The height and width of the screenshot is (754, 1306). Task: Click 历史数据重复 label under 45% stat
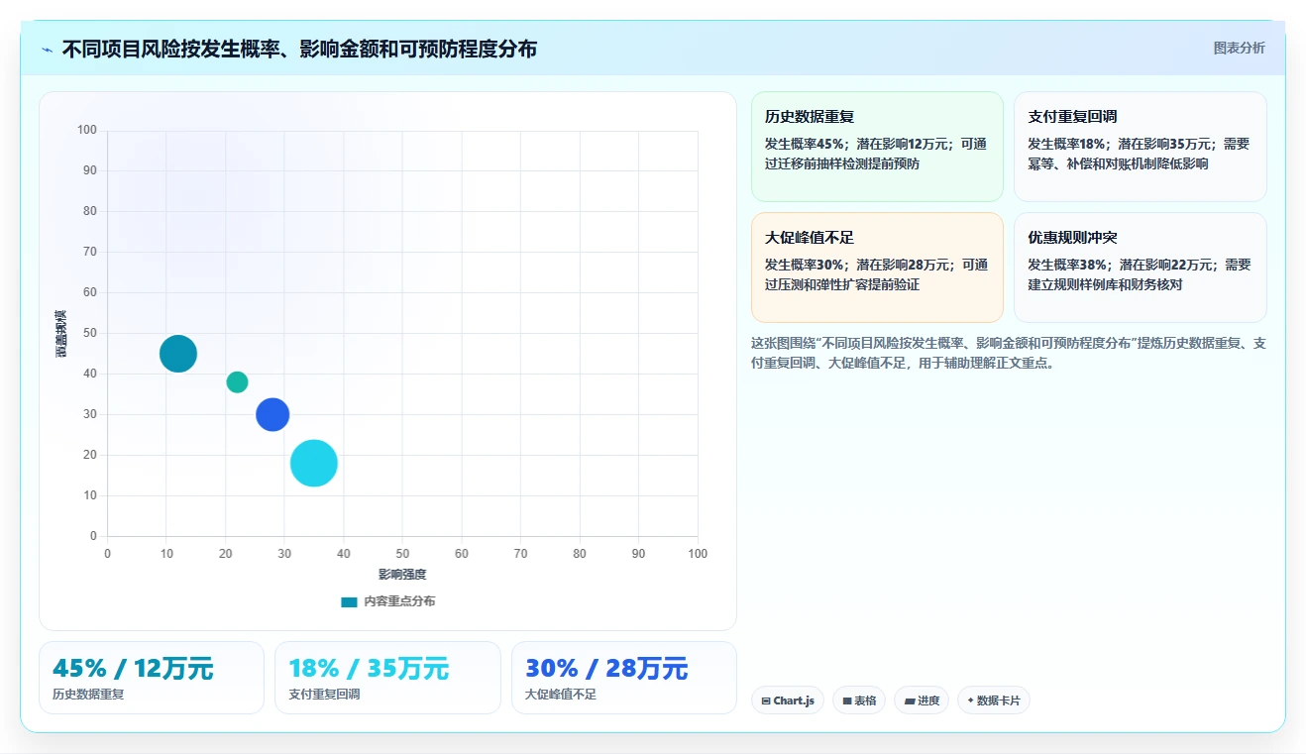(x=88, y=695)
